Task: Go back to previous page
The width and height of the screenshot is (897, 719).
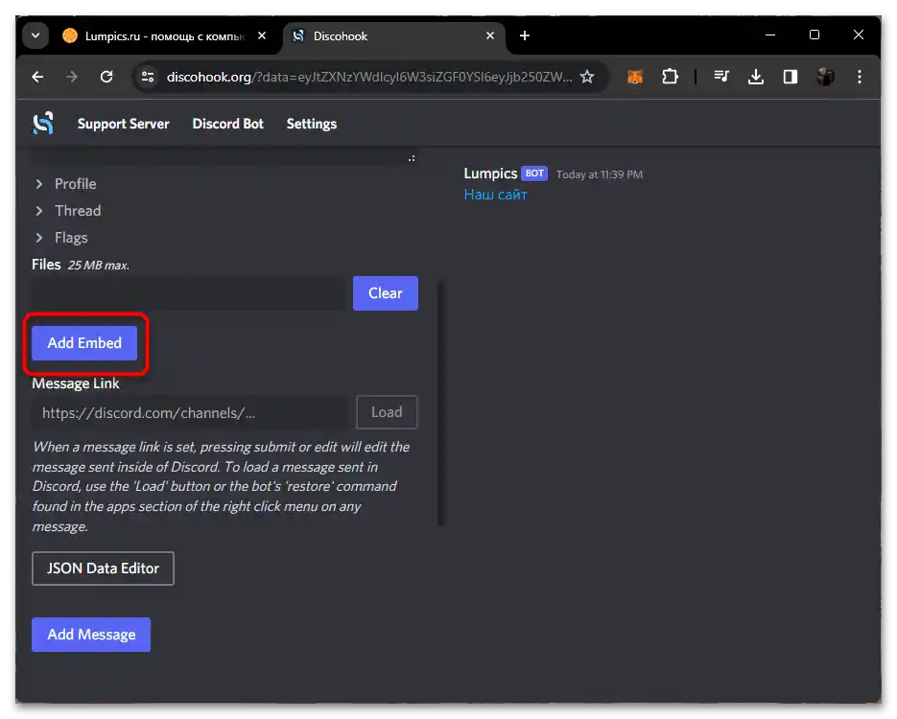Action: [x=37, y=77]
